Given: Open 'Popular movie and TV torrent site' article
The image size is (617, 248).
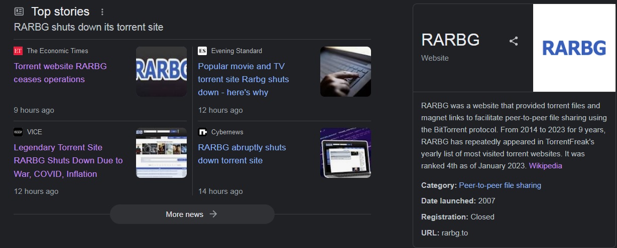Looking at the screenshot, I should (243, 79).
